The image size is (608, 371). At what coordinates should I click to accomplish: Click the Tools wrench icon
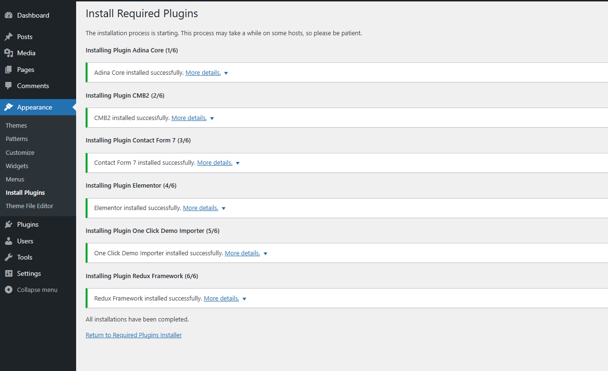point(9,257)
